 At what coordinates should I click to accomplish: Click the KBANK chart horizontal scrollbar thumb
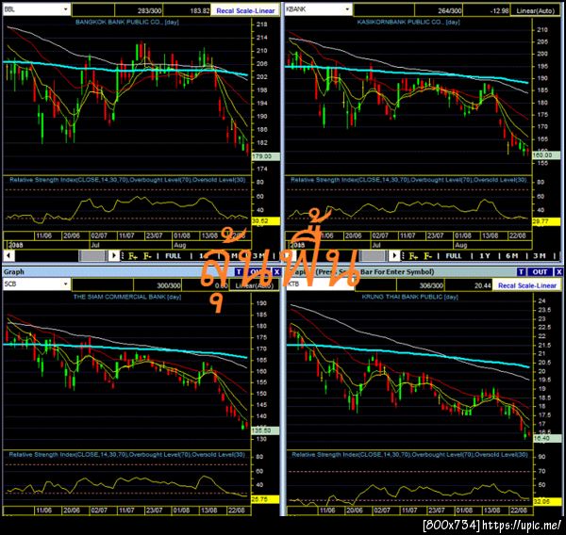click(x=374, y=256)
